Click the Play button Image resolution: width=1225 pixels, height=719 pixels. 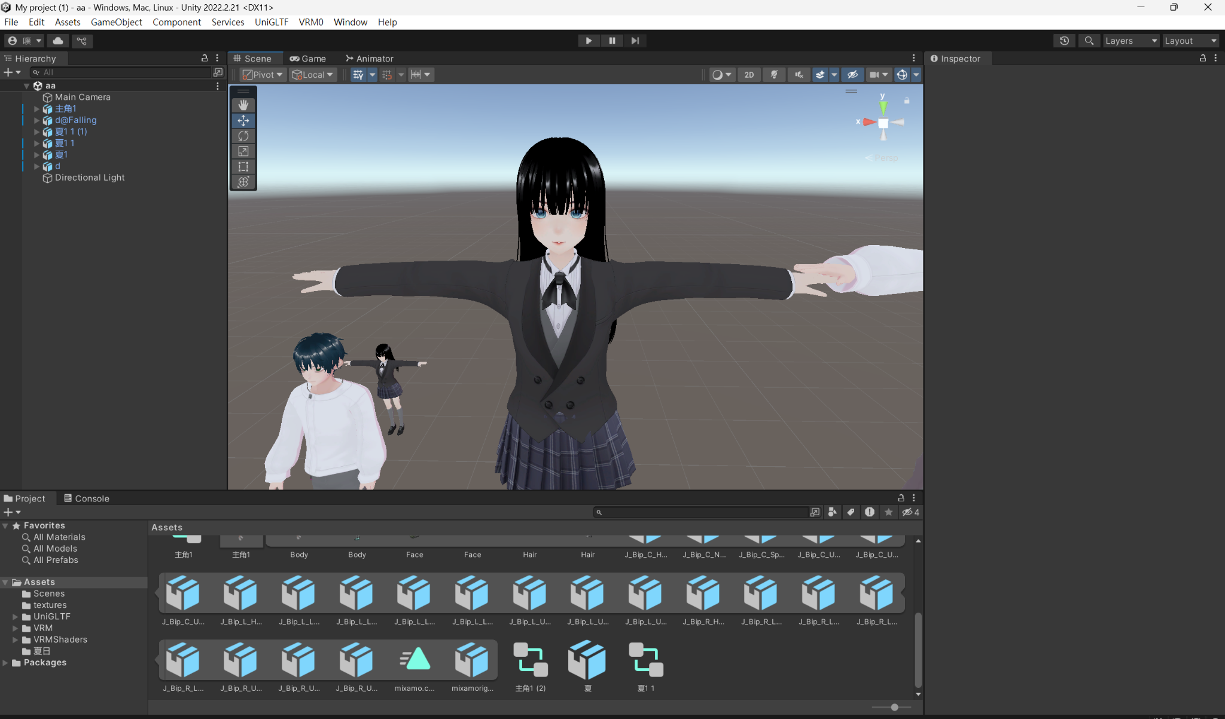589,41
